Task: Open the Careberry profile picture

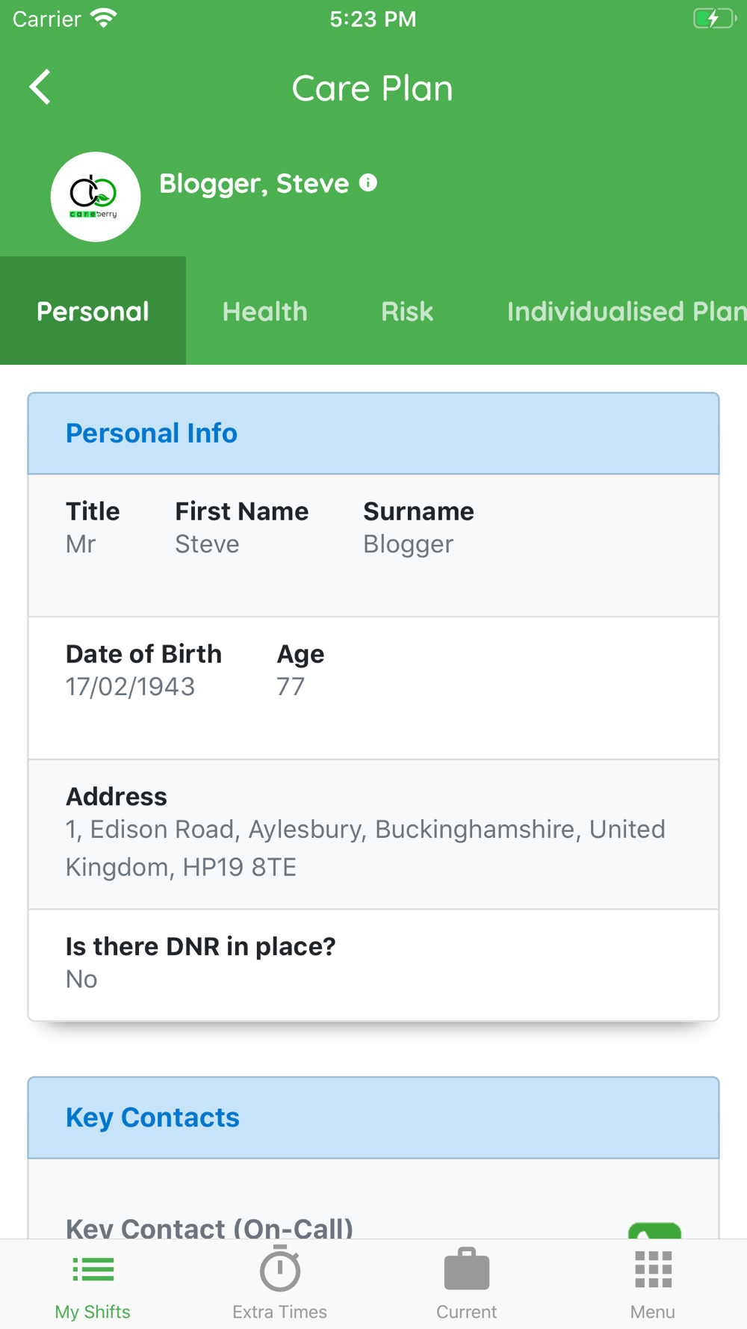Action: click(x=96, y=197)
